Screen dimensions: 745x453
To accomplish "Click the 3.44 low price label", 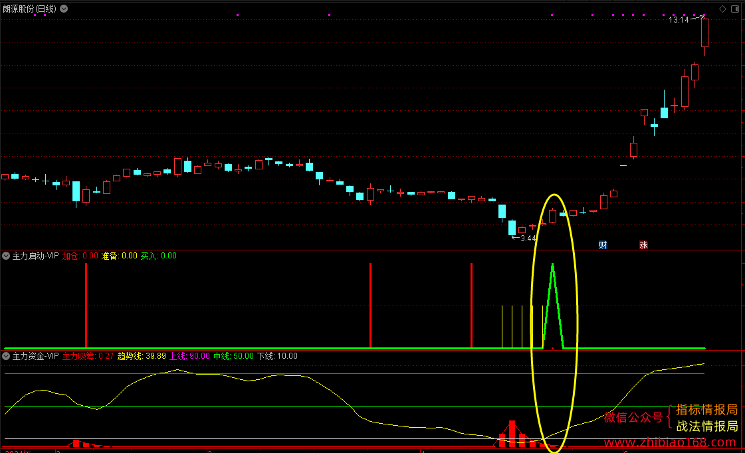I will (528, 238).
